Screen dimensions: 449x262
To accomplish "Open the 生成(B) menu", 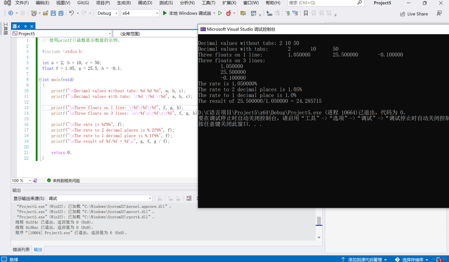I will pyautogui.click(x=124, y=3).
